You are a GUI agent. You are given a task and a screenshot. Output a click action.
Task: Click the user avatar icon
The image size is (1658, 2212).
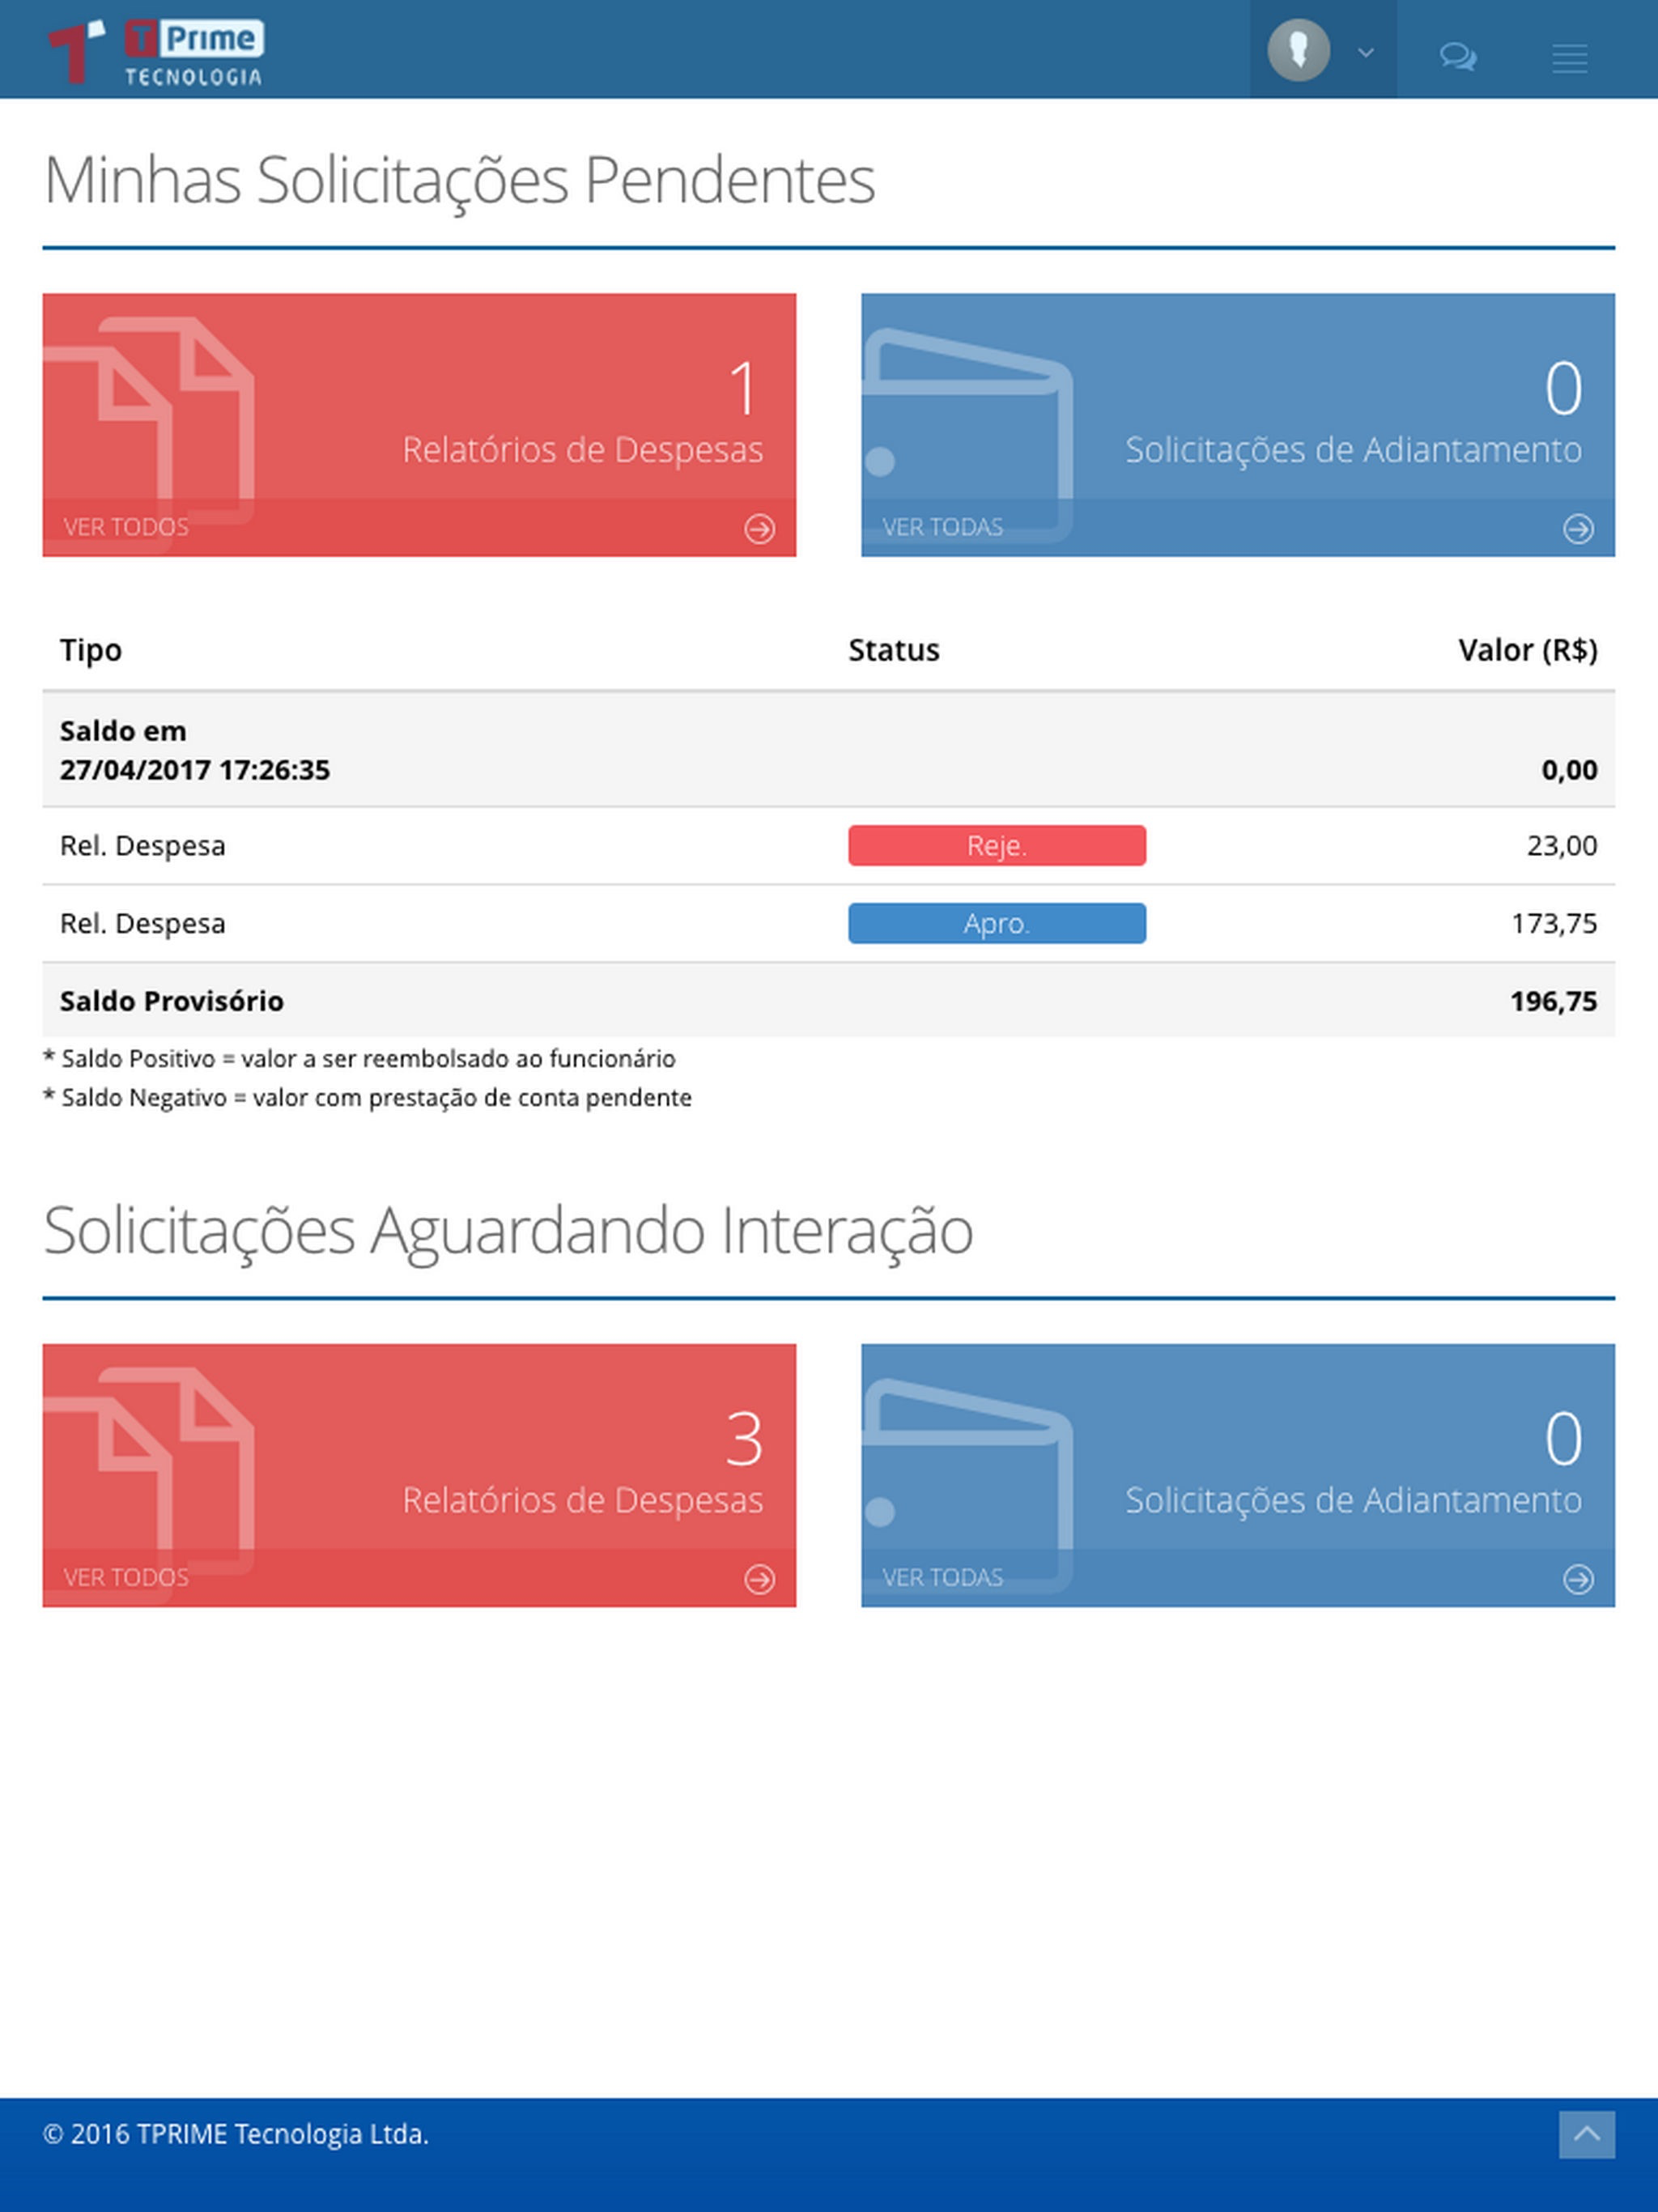click(x=1298, y=50)
